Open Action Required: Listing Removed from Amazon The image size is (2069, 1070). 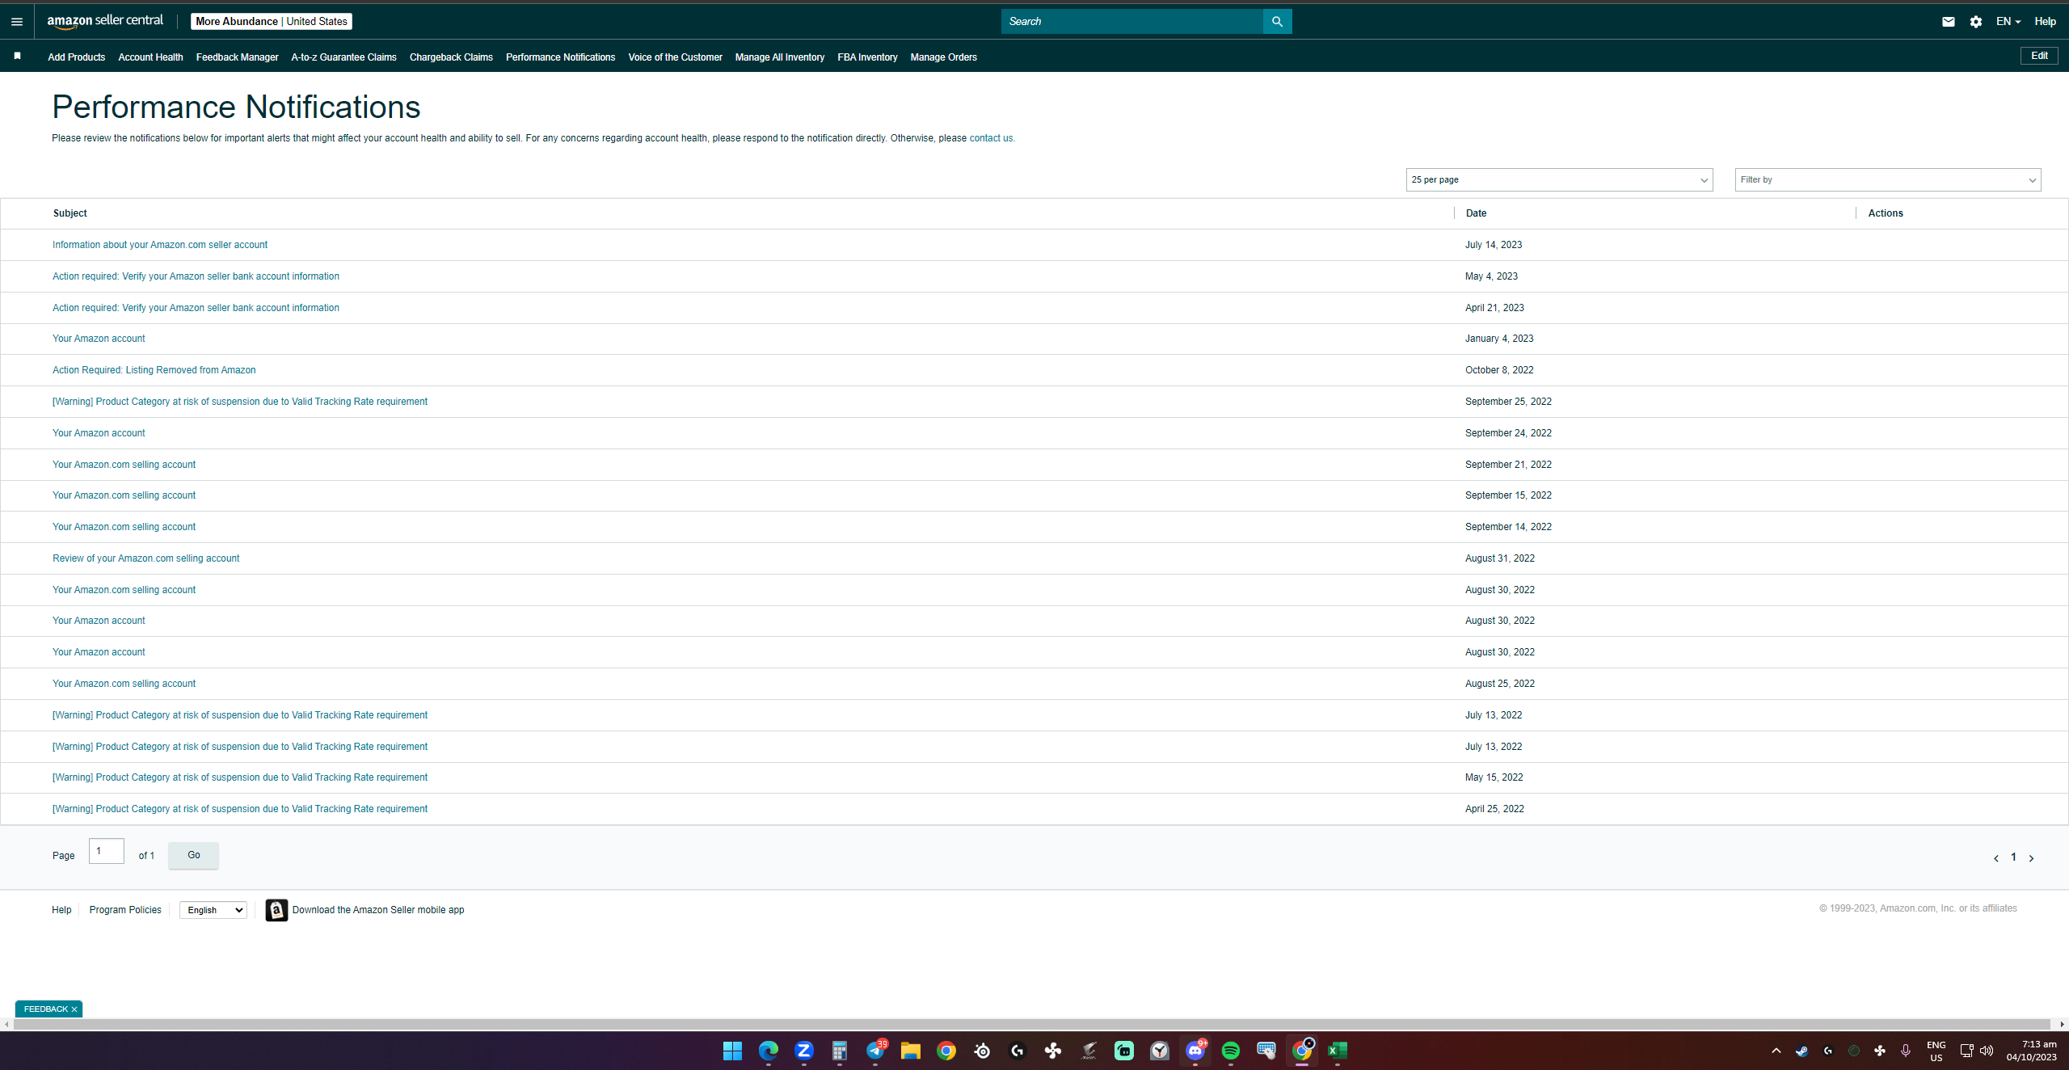click(x=154, y=370)
